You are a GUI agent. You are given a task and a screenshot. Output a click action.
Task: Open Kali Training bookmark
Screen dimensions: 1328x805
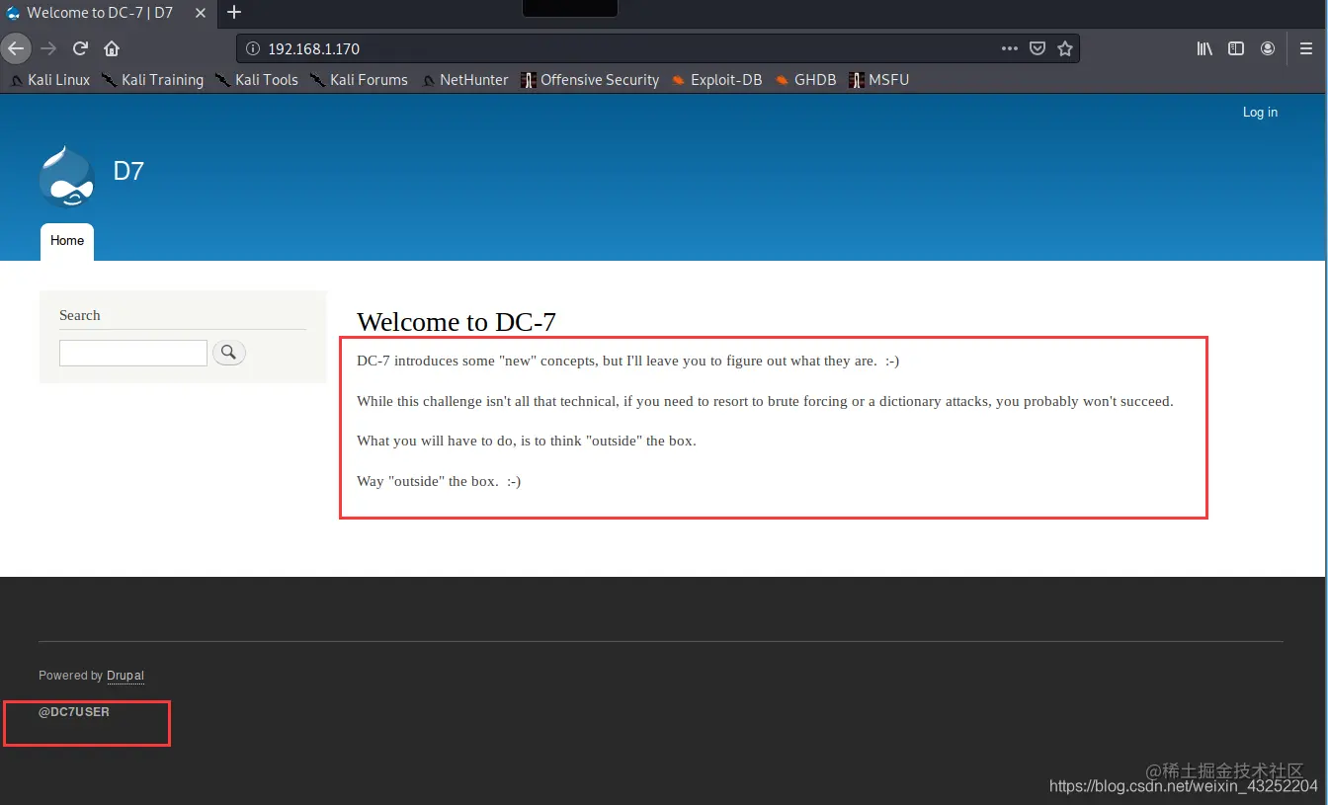point(152,80)
